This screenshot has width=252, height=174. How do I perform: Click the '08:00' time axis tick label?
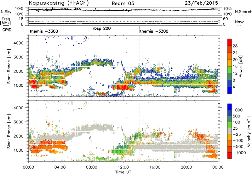(x=92, y=167)
